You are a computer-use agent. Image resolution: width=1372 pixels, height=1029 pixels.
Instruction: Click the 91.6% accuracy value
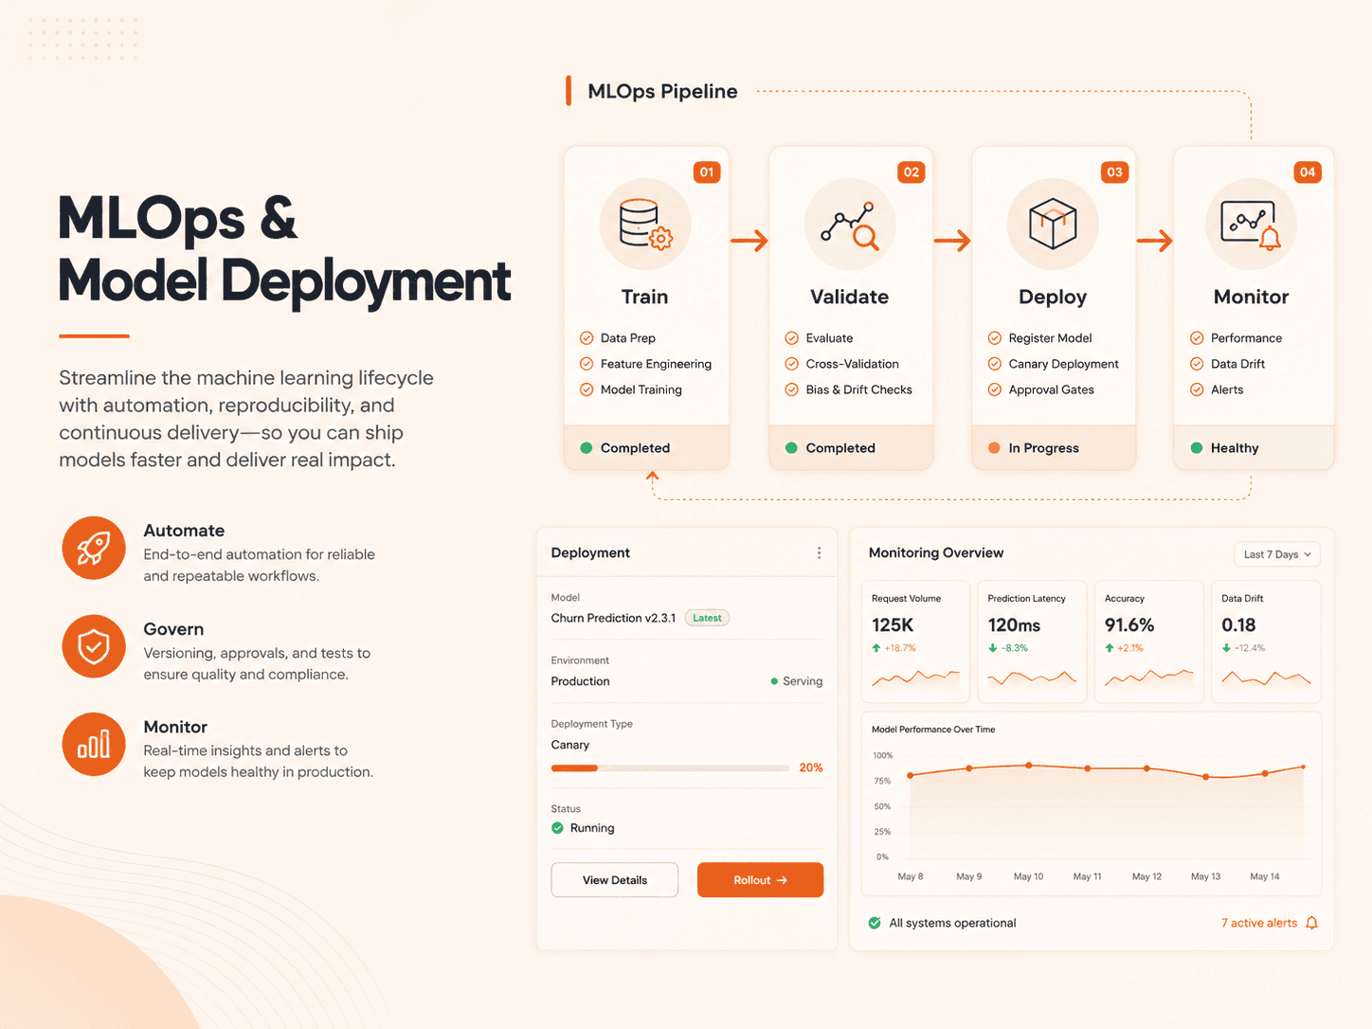(x=1129, y=625)
